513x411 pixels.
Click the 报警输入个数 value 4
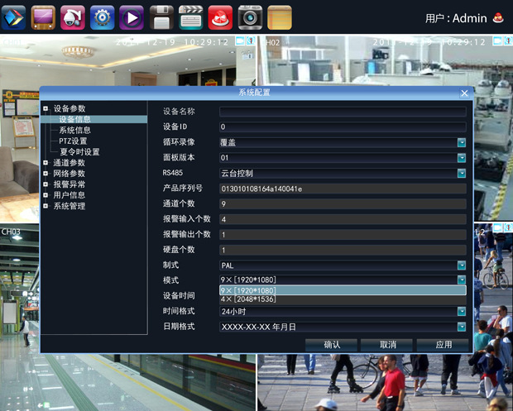(343, 219)
